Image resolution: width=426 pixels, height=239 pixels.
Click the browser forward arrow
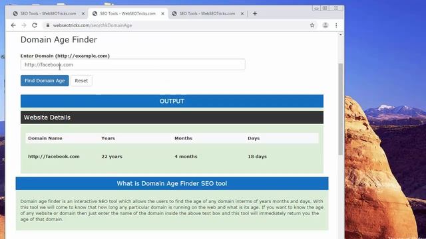pyautogui.click(x=24, y=25)
